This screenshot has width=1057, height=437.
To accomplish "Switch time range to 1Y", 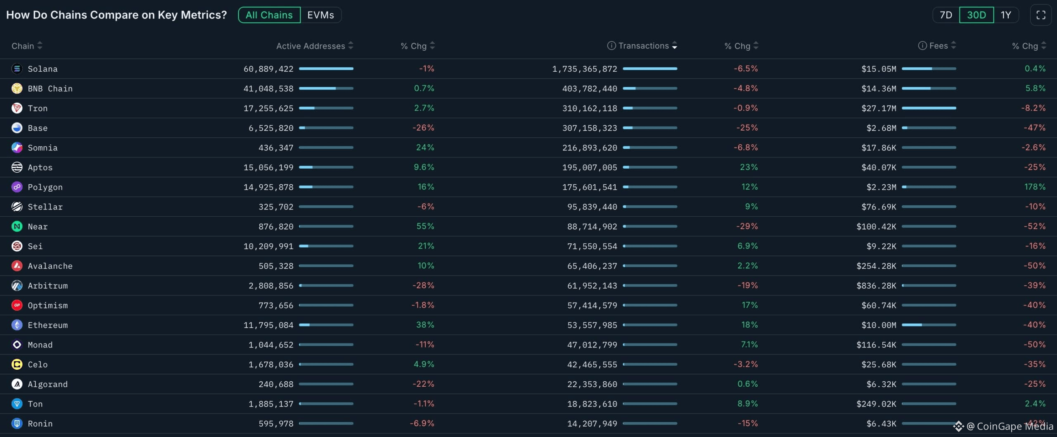I will [1006, 15].
